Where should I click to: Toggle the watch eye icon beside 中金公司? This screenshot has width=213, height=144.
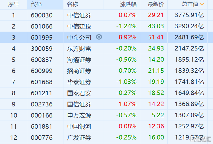(99, 37)
